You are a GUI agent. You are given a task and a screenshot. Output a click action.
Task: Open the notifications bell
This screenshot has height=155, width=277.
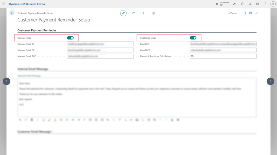point(250,4)
